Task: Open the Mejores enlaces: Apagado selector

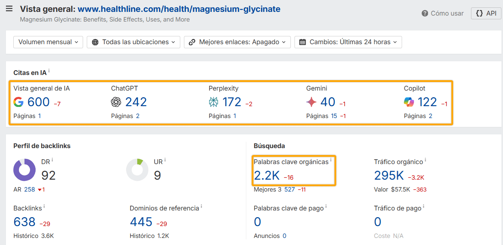Action: click(x=237, y=42)
